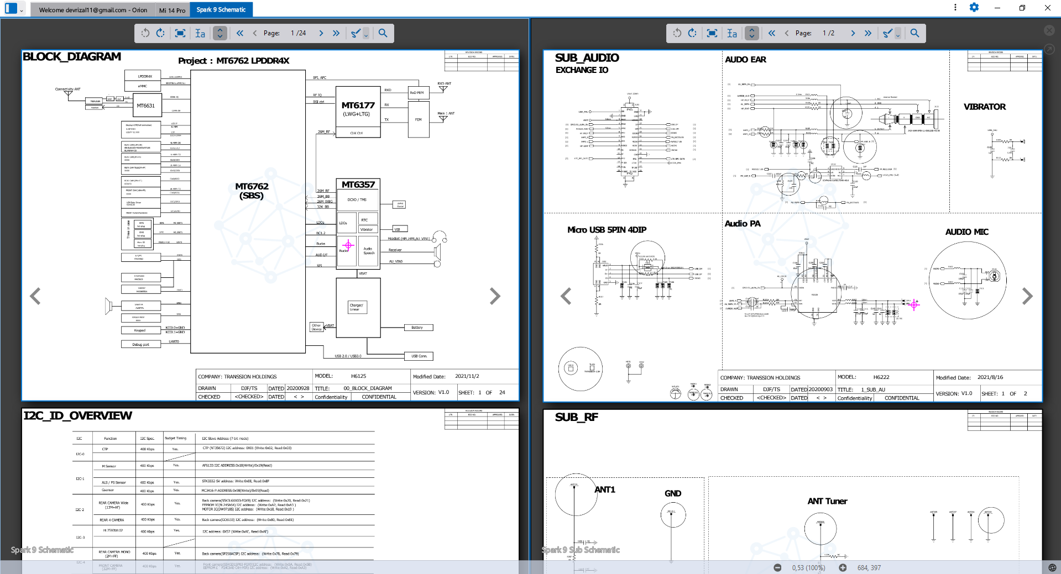1061x574 pixels.
Task: Jump to first page in left viewer
Action: pyautogui.click(x=240, y=33)
